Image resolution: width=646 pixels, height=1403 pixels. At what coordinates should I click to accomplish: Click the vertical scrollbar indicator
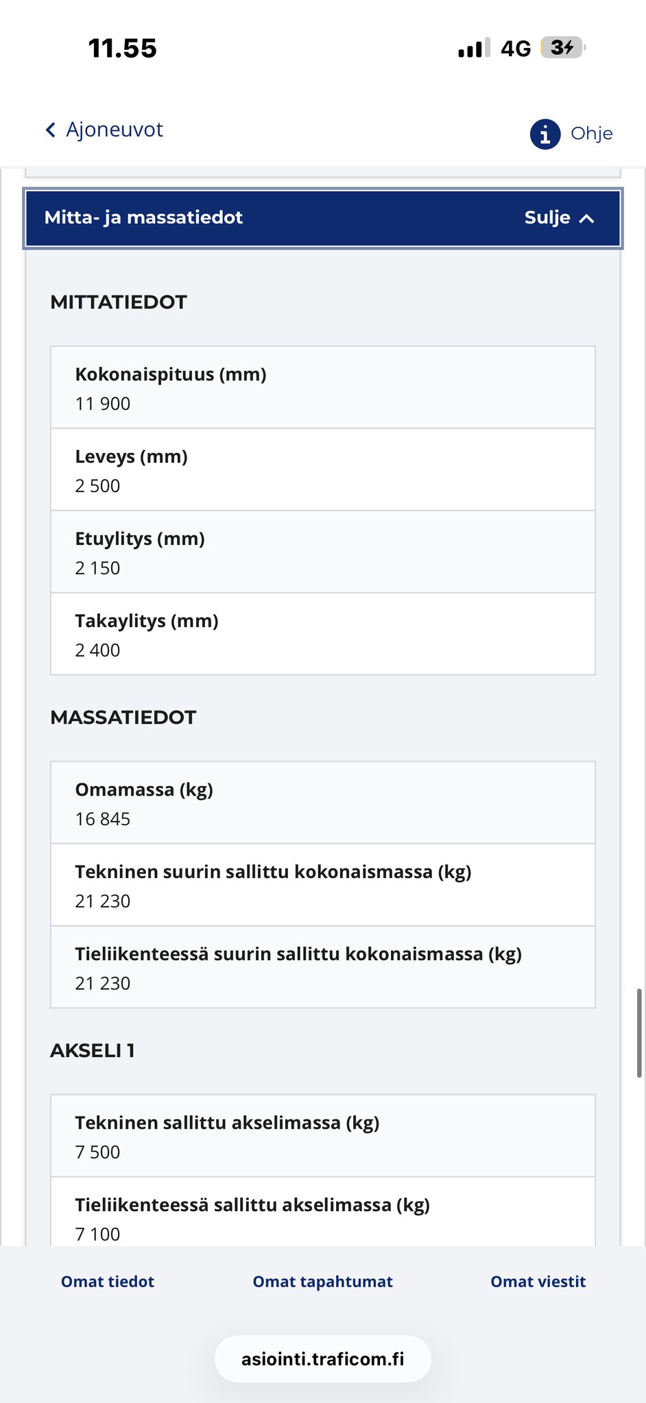[x=639, y=1033]
